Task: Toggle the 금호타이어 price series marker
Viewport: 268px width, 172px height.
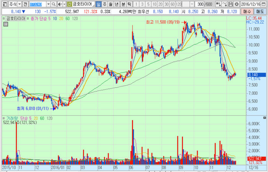Action: tap(4, 18)
